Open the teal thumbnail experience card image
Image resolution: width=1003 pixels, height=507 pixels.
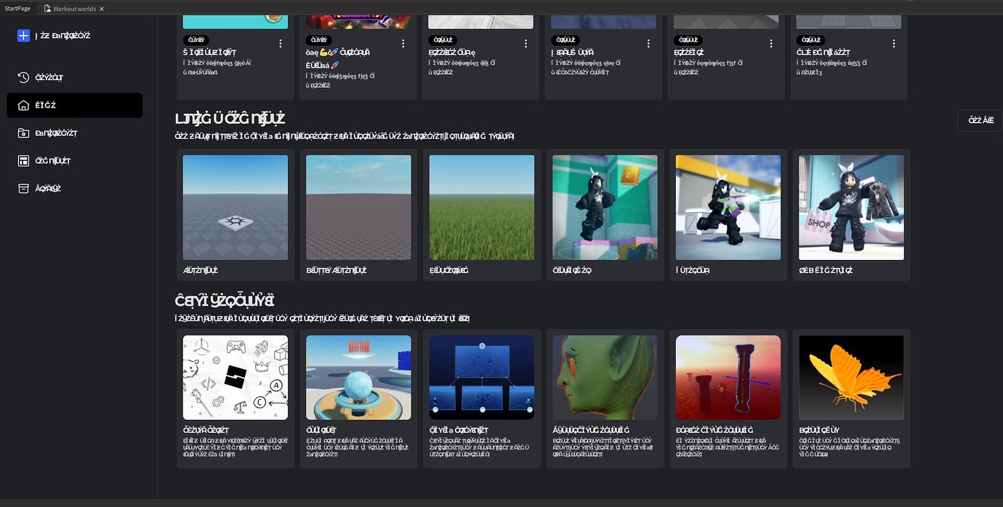[x=235, y=21]
